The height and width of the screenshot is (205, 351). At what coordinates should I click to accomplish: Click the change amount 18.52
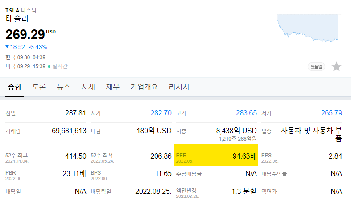click(17, 47)
